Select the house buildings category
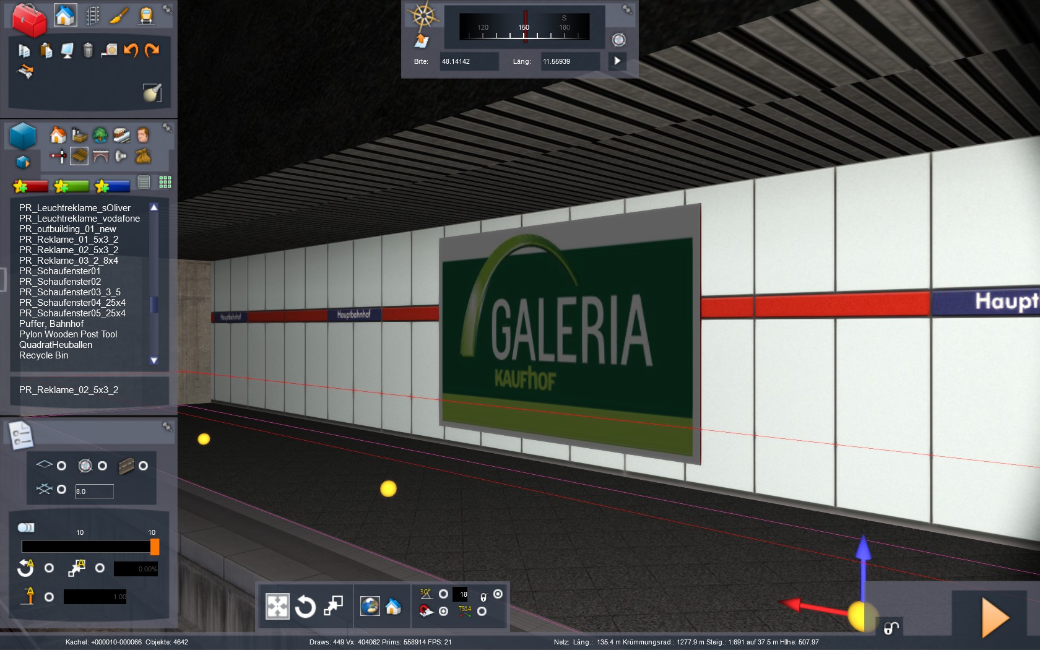The width and height of the screenshot is (1040, 650). coord(58,135)
